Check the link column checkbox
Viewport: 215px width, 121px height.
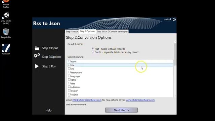69,68
